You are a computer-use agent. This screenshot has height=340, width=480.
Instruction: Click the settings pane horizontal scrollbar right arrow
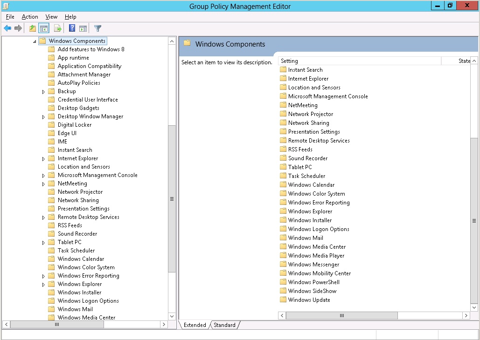pos(466,315)
